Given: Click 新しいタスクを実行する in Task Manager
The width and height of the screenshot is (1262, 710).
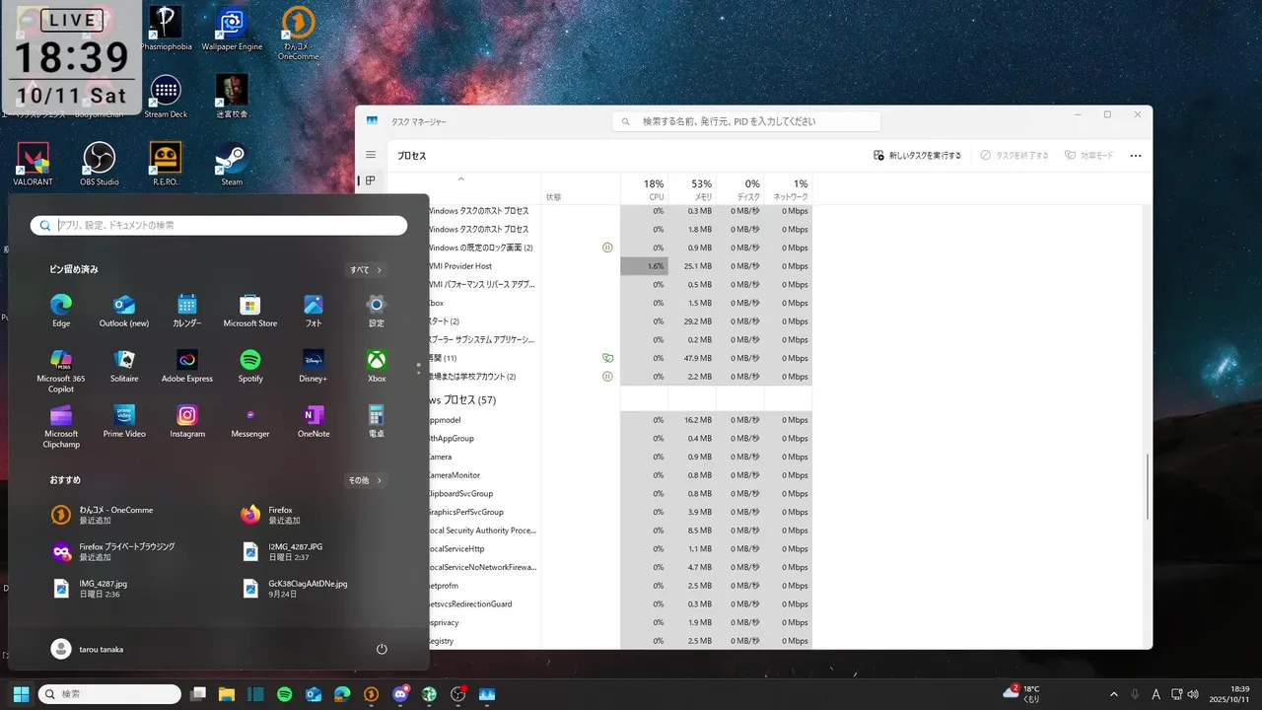Looking at the screenshot, I should click(917, 155).
